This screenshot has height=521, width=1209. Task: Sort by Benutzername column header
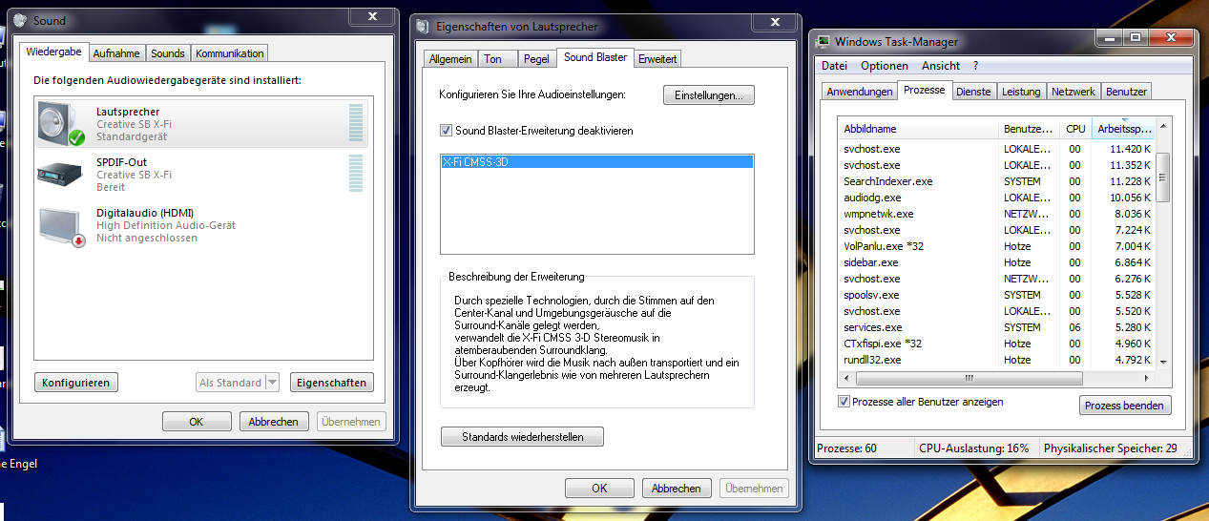tap(1030, 129)
